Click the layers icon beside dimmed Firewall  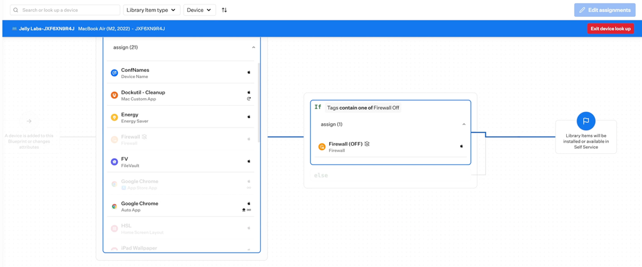pos(144,137)
